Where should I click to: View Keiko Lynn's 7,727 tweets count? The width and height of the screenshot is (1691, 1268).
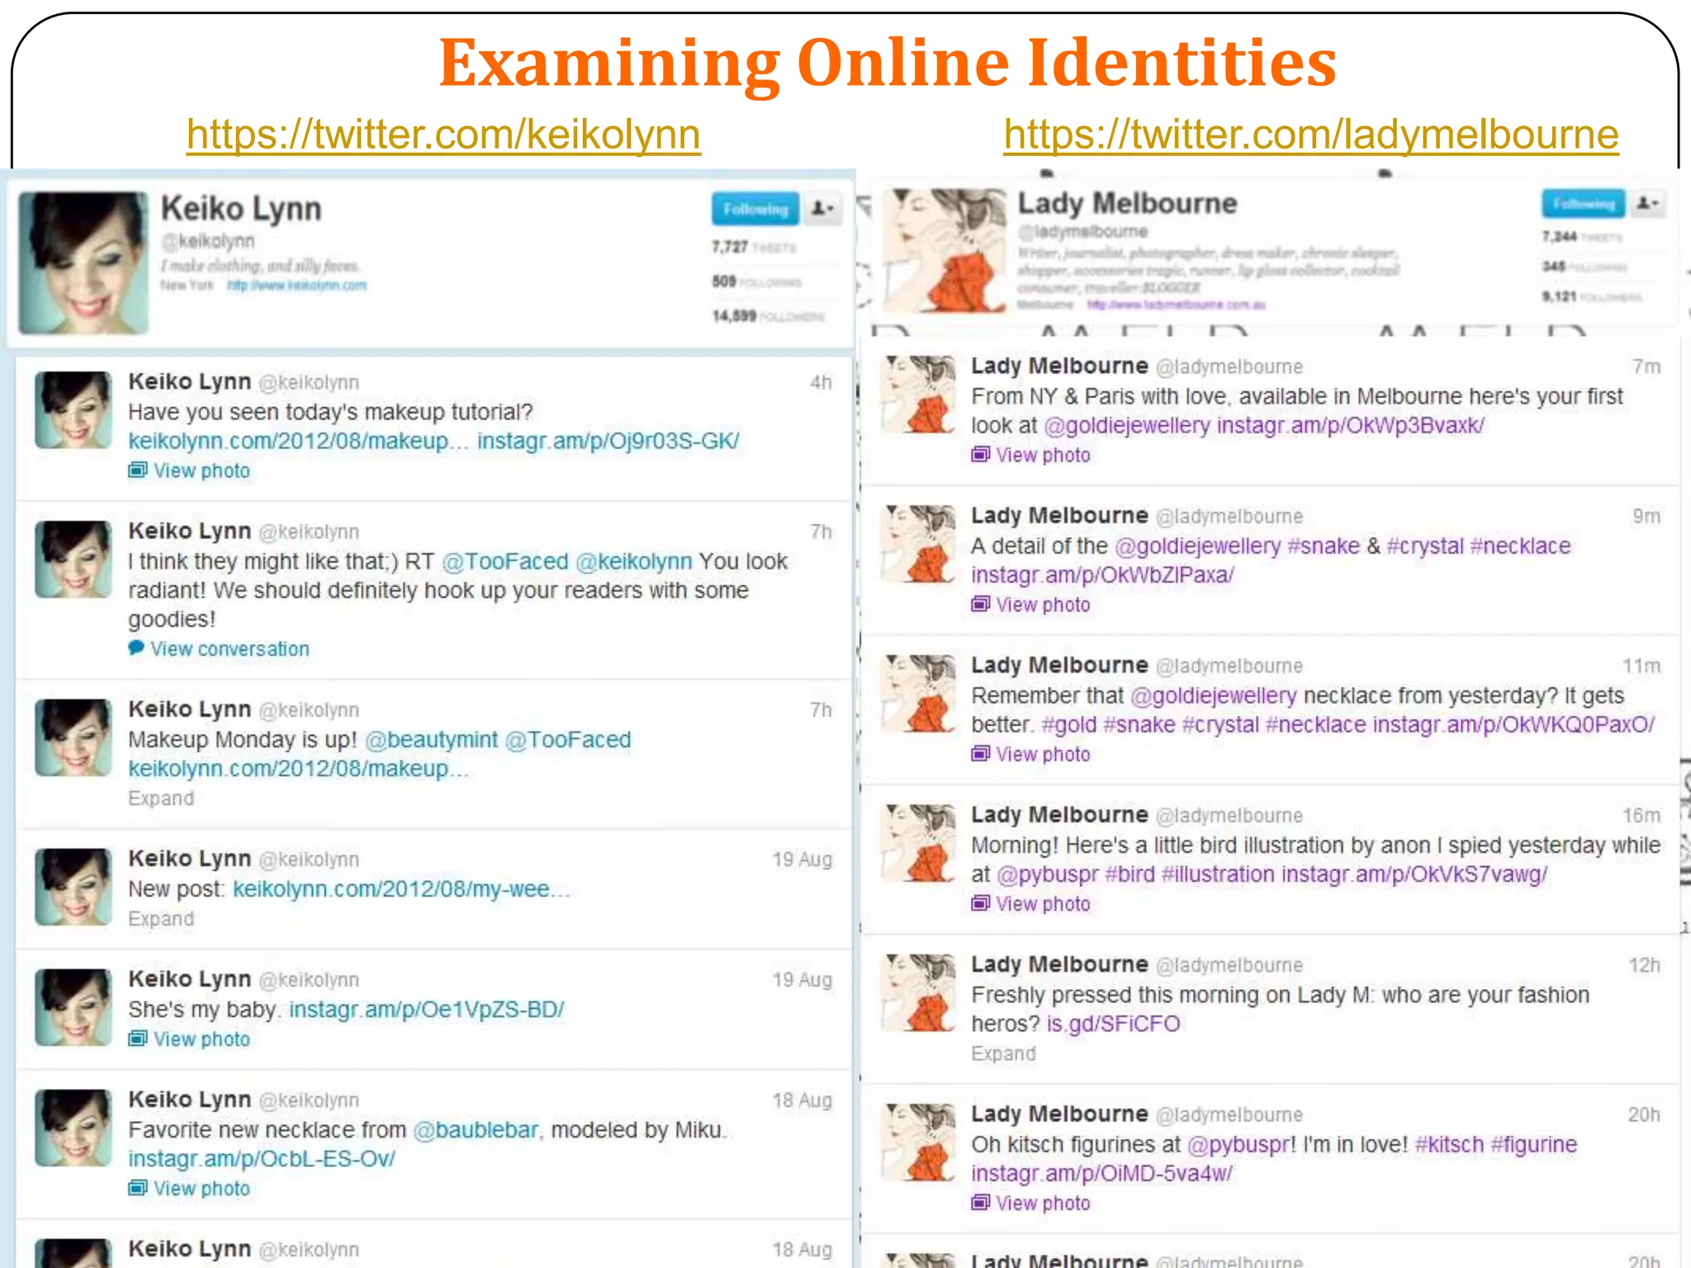[x=754, y=247]
